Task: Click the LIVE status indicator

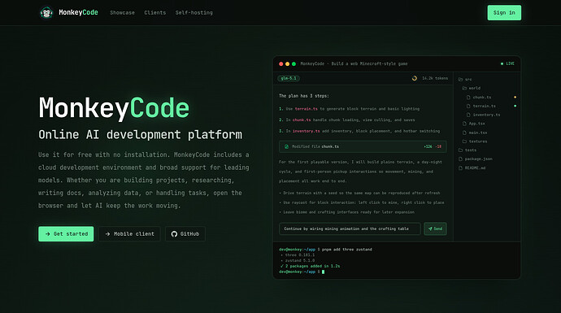Action: (x=507, y=63)
